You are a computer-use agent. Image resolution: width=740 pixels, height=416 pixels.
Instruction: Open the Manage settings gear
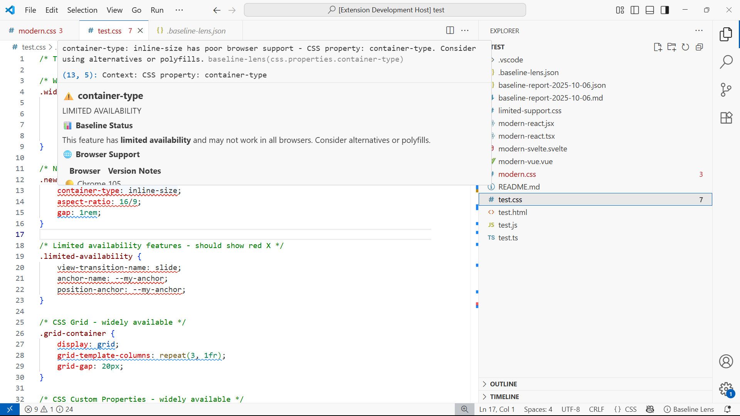pos(726,389)
